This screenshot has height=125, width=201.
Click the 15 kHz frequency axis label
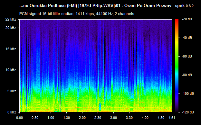(x=11, y=49)
